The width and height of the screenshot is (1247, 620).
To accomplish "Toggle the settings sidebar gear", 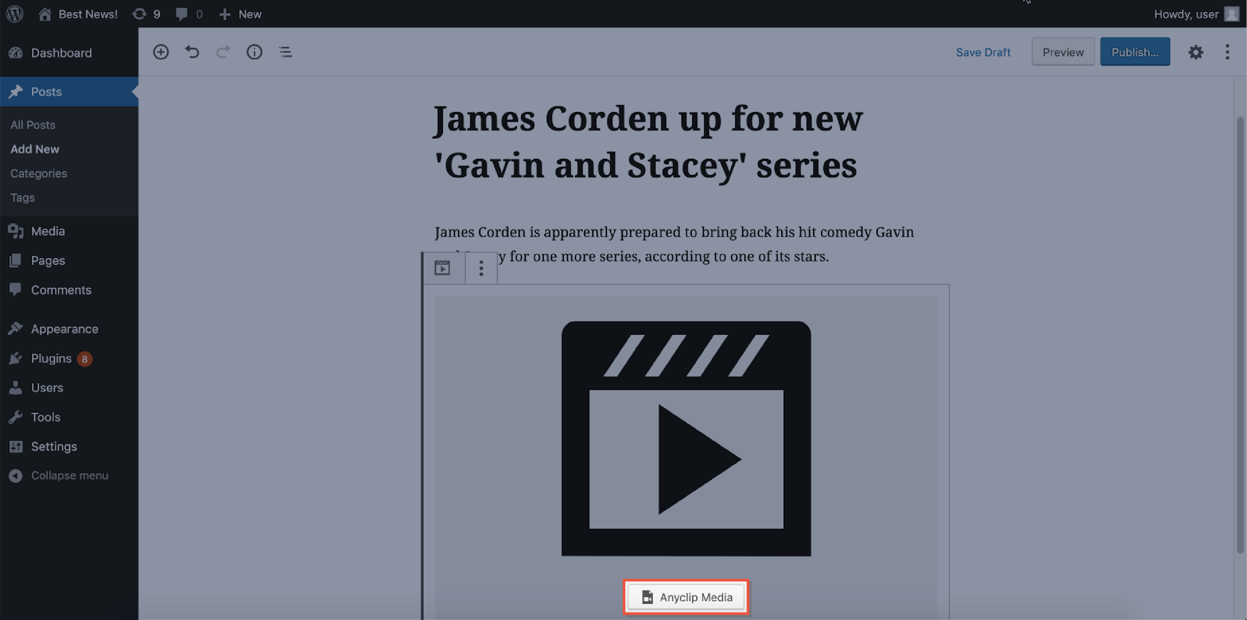I will tap(1195, 52).
